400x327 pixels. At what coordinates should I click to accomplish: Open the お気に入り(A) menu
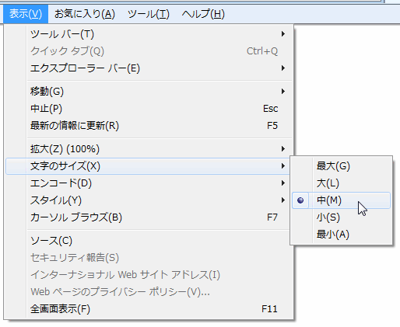(85, 14)
